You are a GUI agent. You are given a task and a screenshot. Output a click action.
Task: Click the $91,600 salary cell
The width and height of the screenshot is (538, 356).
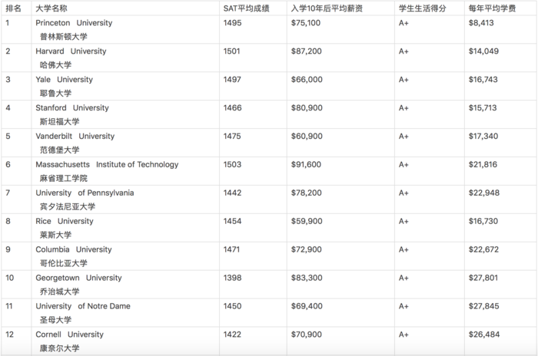coord(306,164)
